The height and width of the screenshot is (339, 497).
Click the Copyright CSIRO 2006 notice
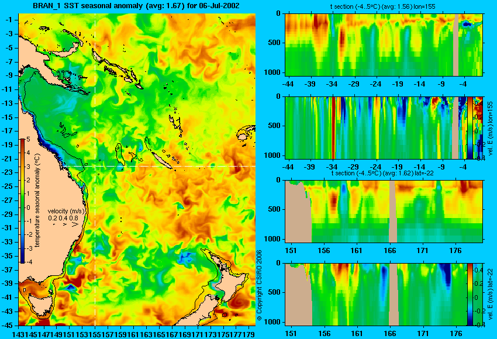pyautogui.click(x=259, y=285)
